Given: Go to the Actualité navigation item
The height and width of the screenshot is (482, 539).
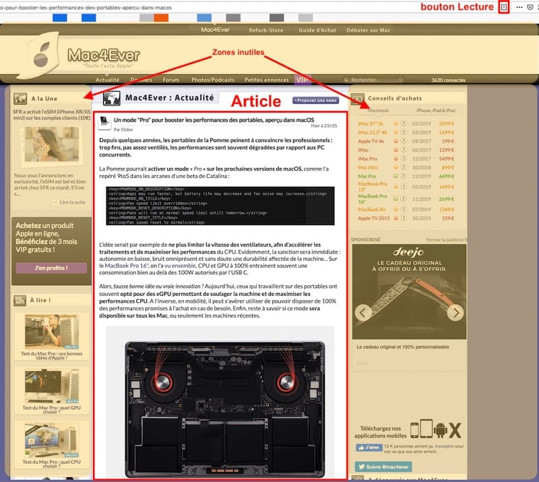Looking at the screenshot, I should pyautogui.click(x=108, y=80).
